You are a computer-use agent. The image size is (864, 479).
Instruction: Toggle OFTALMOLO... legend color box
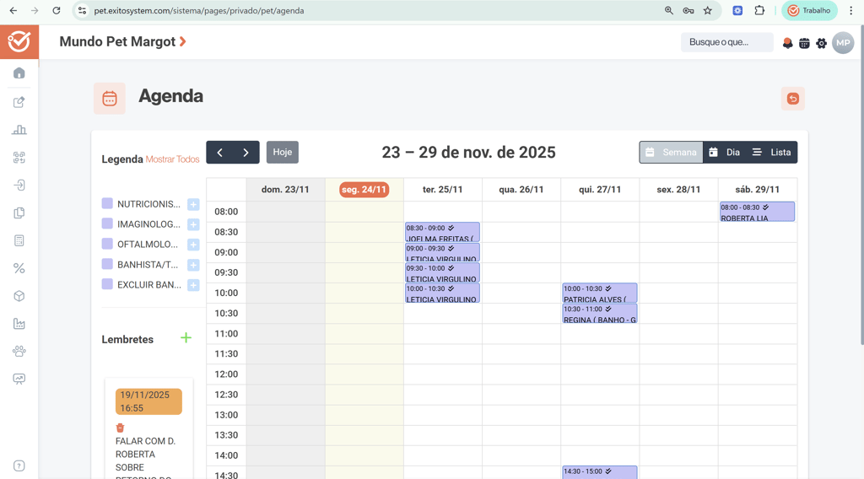pos(107,244)
